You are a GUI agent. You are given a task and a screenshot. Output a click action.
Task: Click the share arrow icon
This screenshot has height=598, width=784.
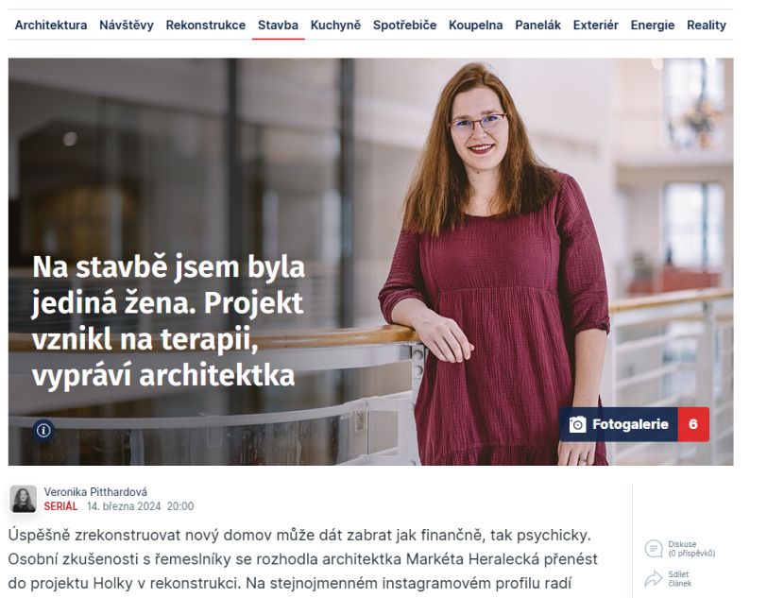[654, 578]
